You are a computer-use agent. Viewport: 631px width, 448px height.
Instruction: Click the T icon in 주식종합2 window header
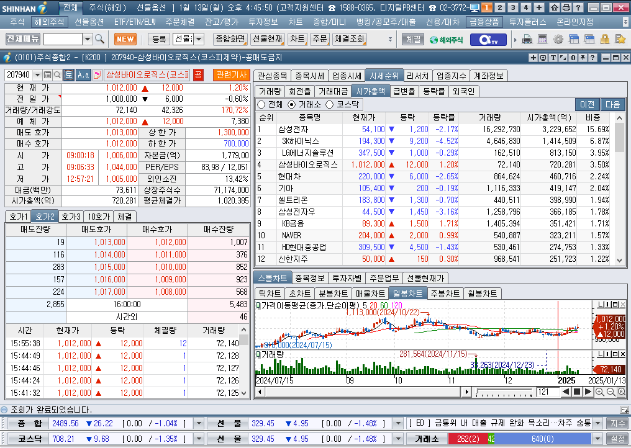pyautogui.click(x=553, y=58)
